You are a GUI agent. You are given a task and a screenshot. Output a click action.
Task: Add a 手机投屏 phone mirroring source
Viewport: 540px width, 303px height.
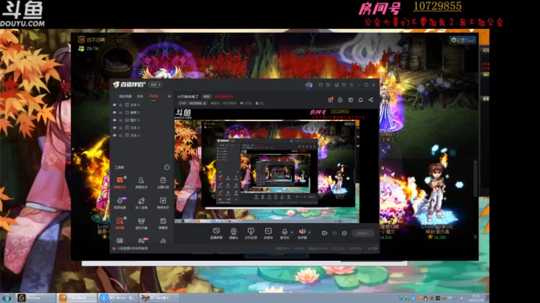(250, 233)
